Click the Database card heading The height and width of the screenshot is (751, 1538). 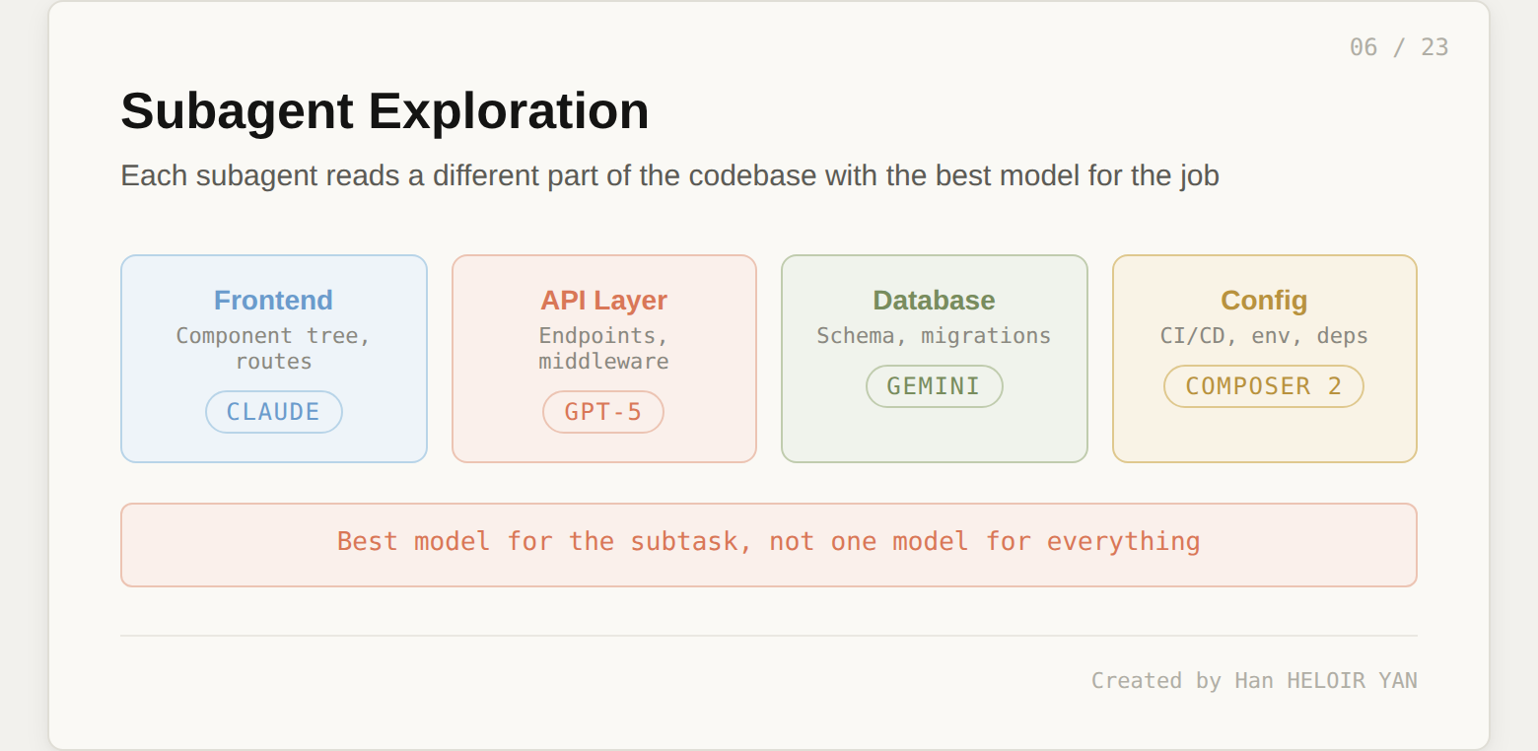934,301
